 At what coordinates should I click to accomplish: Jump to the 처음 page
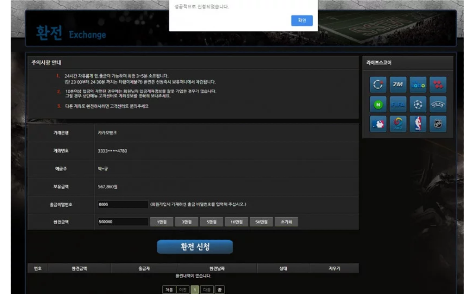tap(169, 289)
